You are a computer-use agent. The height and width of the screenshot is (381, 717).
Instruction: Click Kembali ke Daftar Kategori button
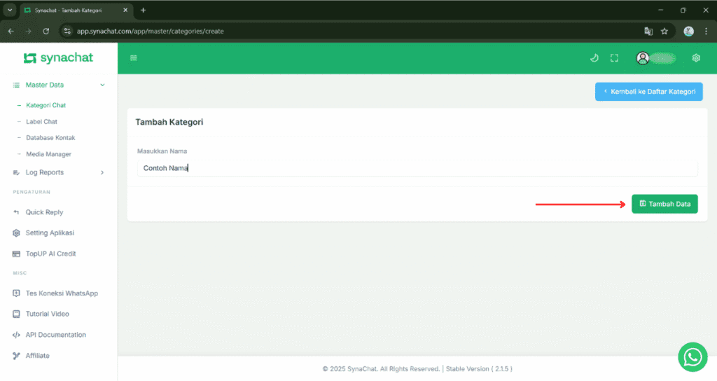[x=648, y=92]
